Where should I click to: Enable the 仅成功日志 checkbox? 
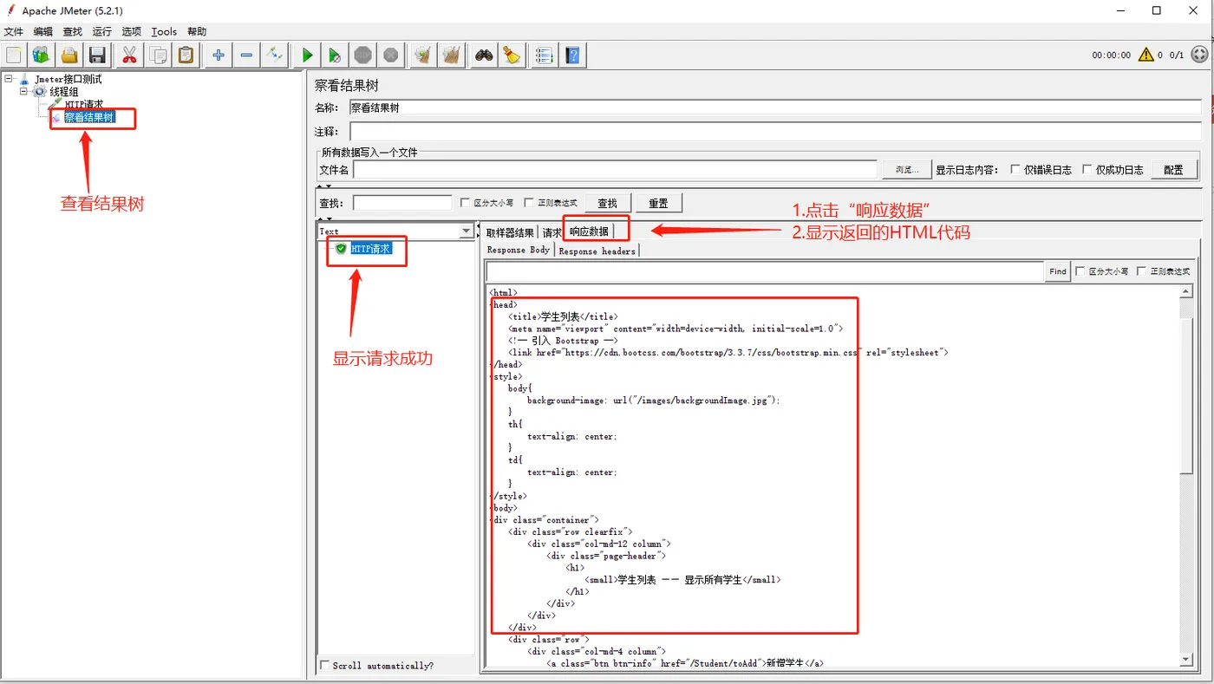coord(1087,170)
